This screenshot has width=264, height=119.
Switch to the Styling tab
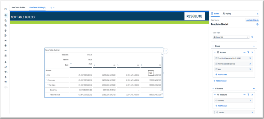[x=227, y=13]
